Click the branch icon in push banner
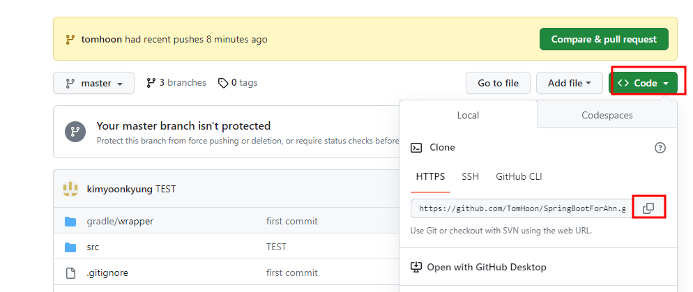 pyautogui.click(x=70, y=39)
